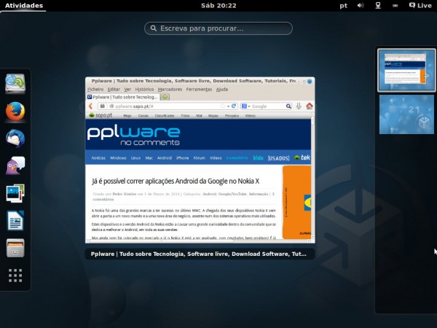Image resolution: width=437 pixels, height=328 pixels.
Task: Open Editar menu in Firefox window
Action: (x=114, y=89)
